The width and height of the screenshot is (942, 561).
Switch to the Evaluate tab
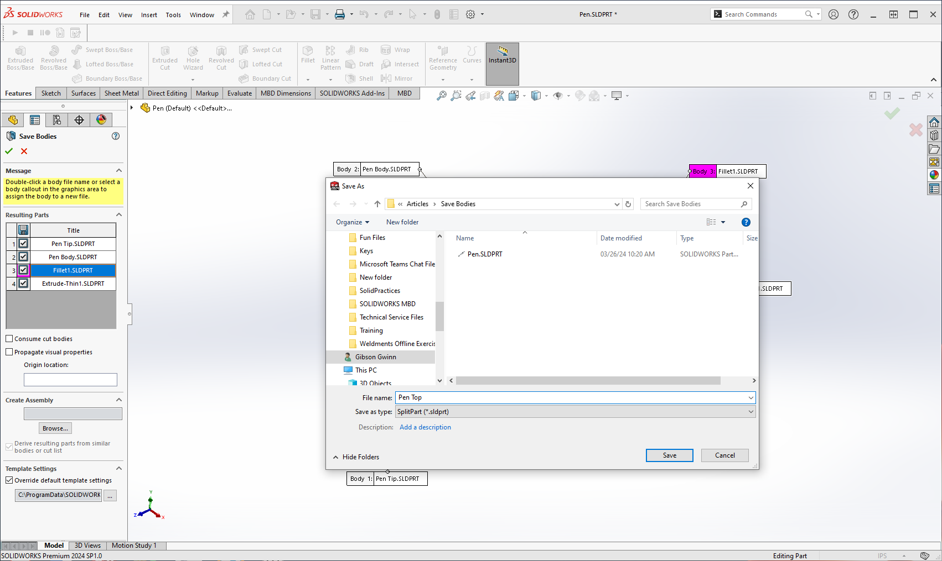click(x=240, y=93)
